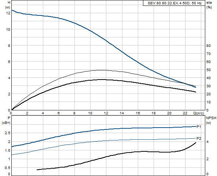Click the 4 tick on the NPSH axis

tap(207, 142)
